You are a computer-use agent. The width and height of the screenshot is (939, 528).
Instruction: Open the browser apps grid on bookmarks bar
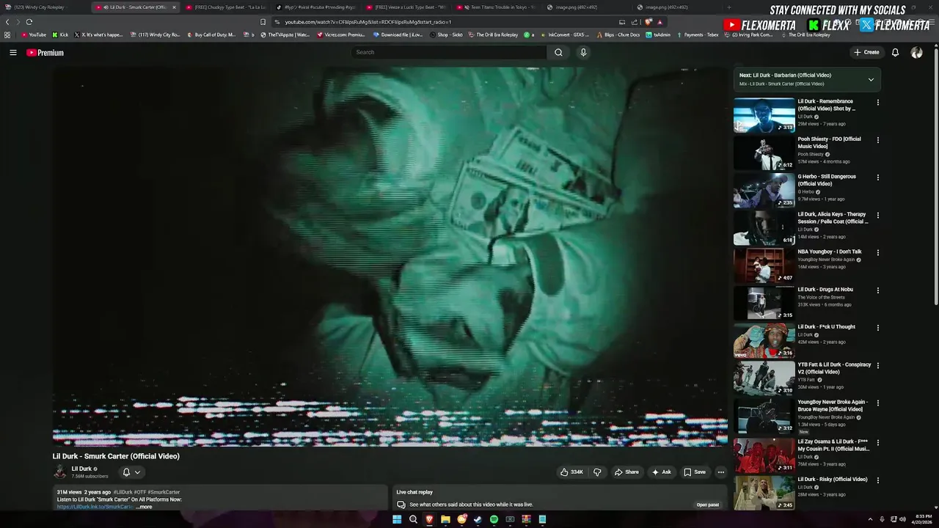pos(7,34)
